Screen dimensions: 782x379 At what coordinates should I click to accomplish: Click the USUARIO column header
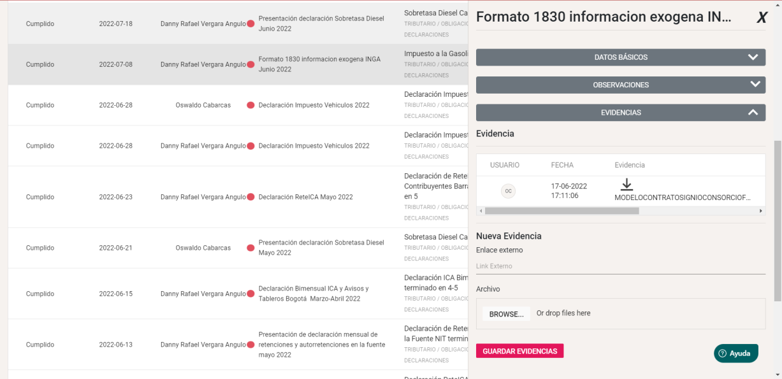point(505,165)
